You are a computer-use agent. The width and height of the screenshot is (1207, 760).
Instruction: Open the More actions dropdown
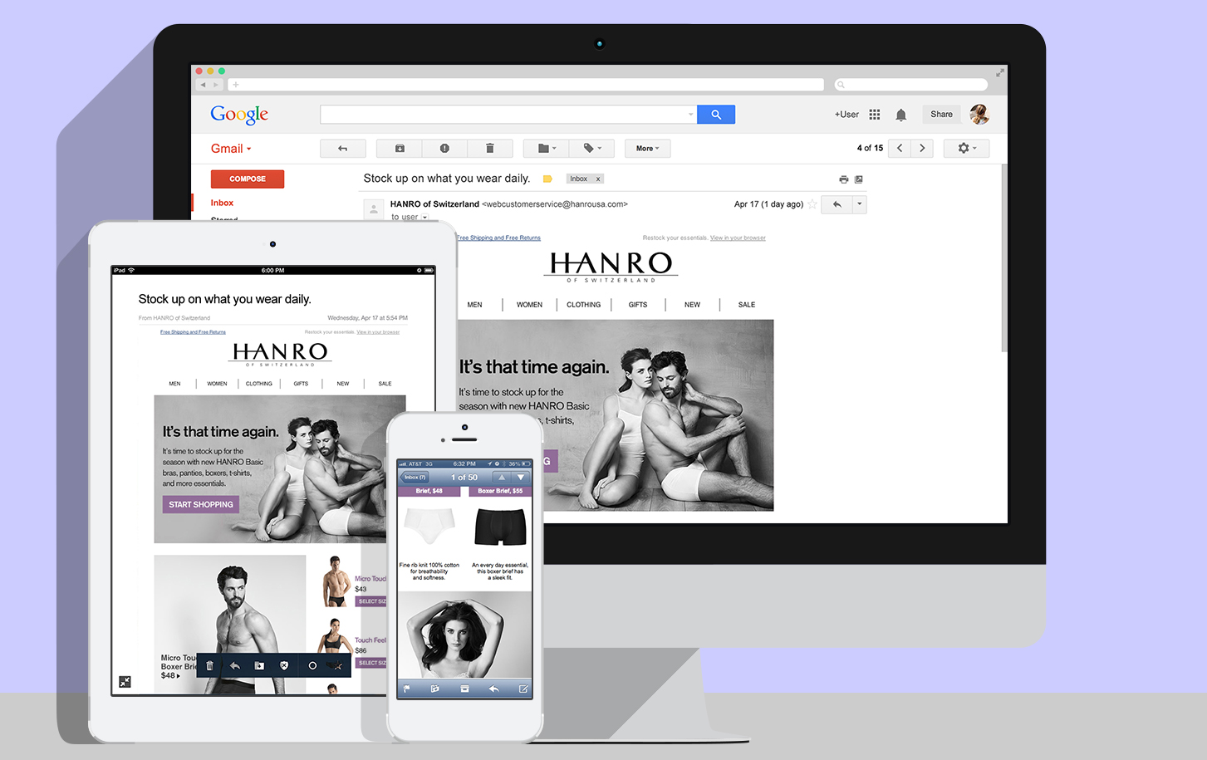click(648, 149)
